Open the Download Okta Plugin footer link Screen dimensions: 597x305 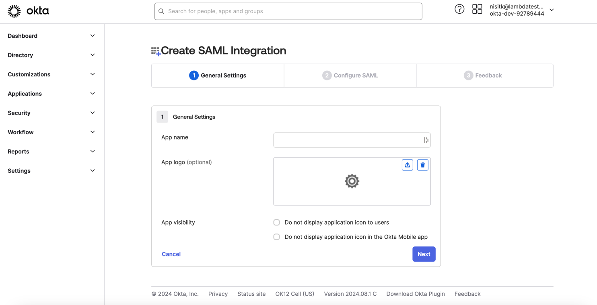[416, 294]
